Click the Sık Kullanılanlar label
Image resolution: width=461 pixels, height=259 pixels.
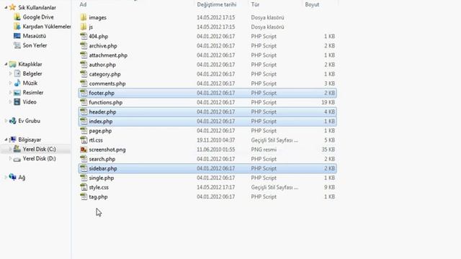[37, 7]
